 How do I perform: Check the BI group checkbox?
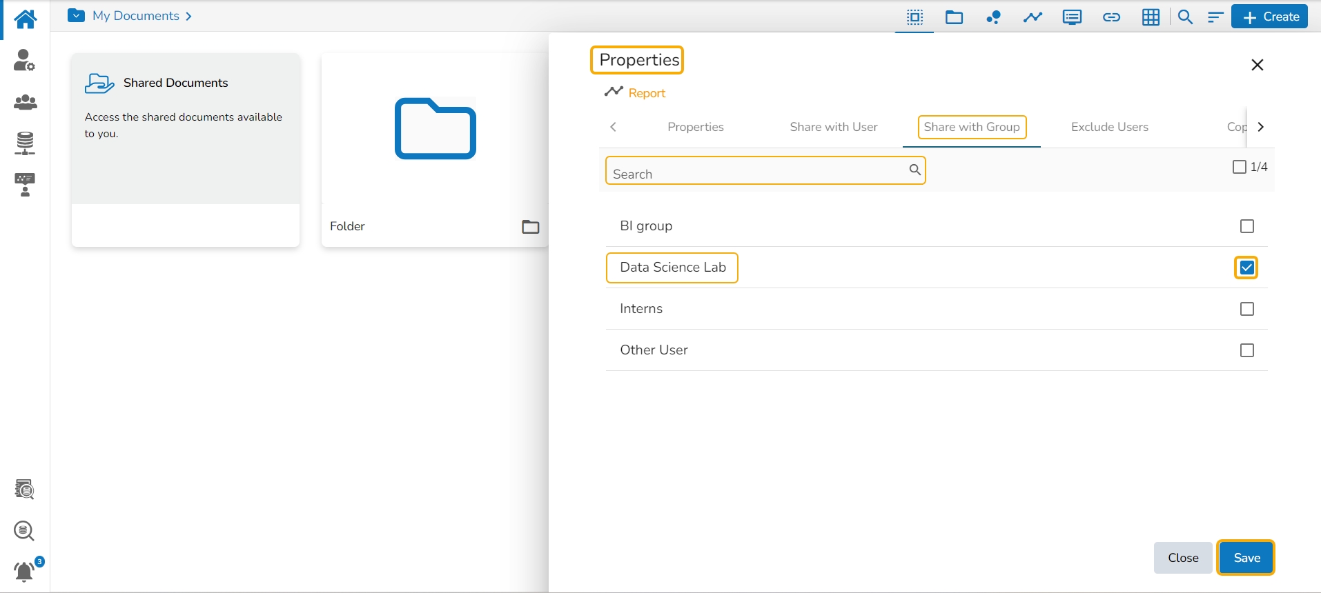tap(1246, 226)
